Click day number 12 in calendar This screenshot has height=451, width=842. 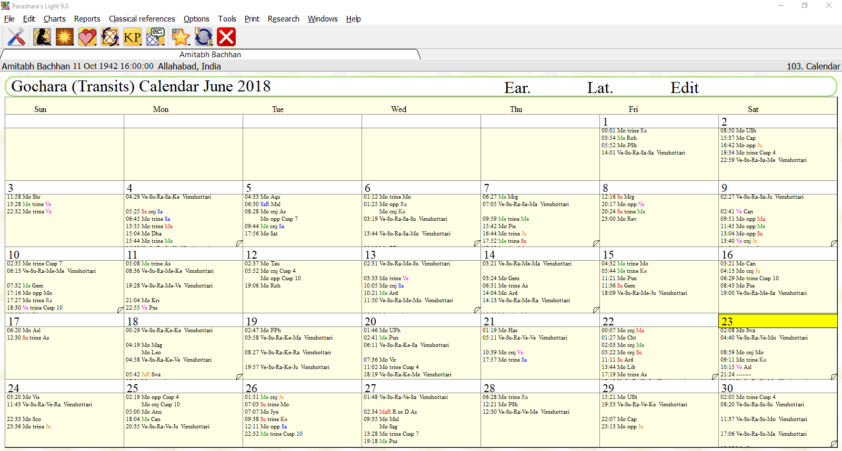coord(252,254)
